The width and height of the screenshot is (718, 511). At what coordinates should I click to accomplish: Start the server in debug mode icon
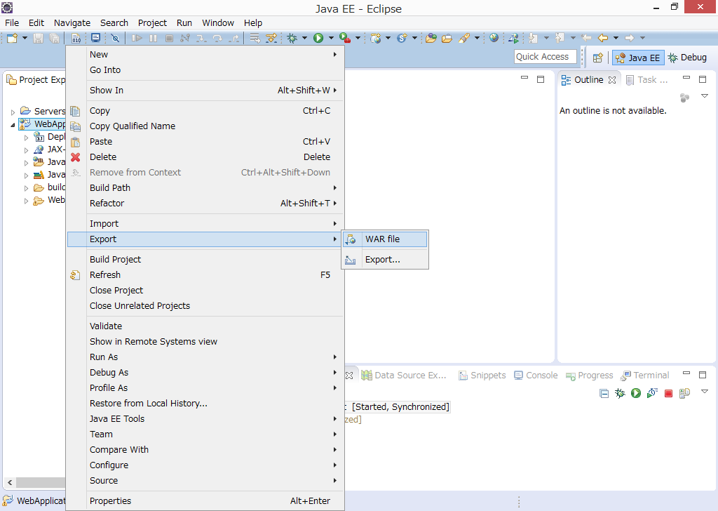pos(620,393)
